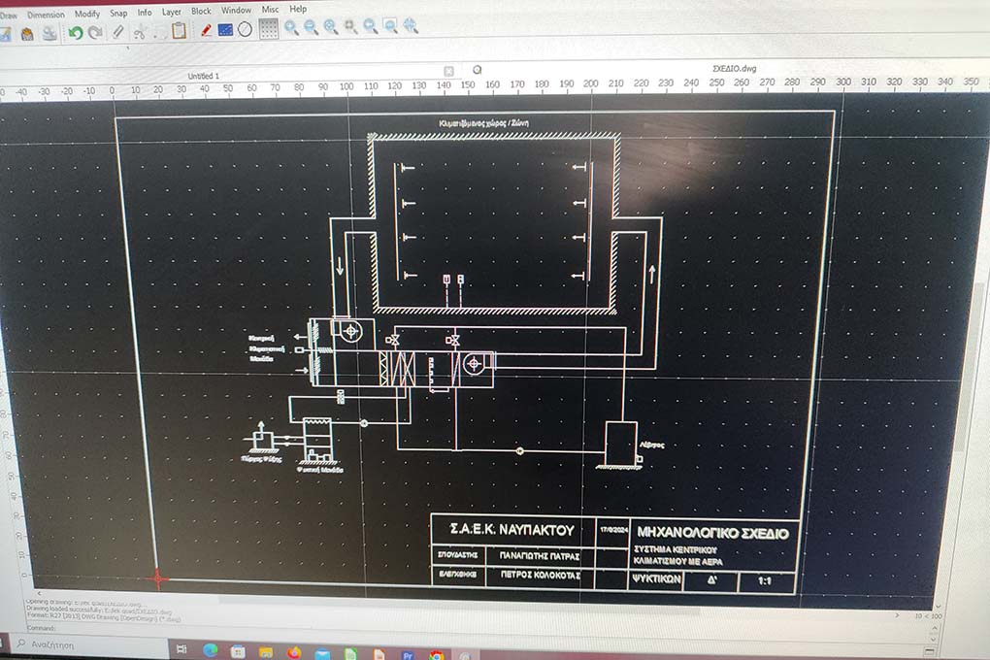Switch to the Untitled 1 tab
Viewport: 990px width, 660px height.
tap(203, 76)
